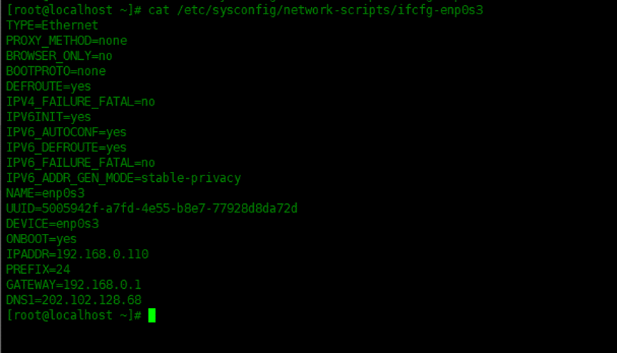617x353 pixels.
Task: Click the UUID value line
Action: pos(152,208)
